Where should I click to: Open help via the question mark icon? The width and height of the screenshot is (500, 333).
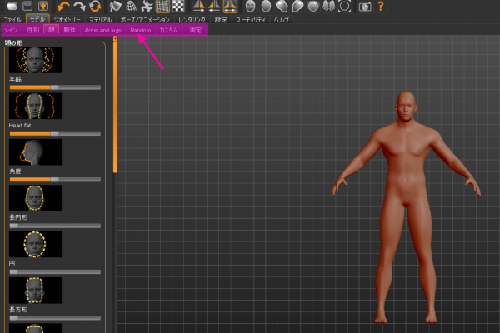point(381,7)
